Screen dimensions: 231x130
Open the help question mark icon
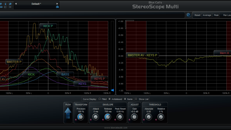pos(1,4)
